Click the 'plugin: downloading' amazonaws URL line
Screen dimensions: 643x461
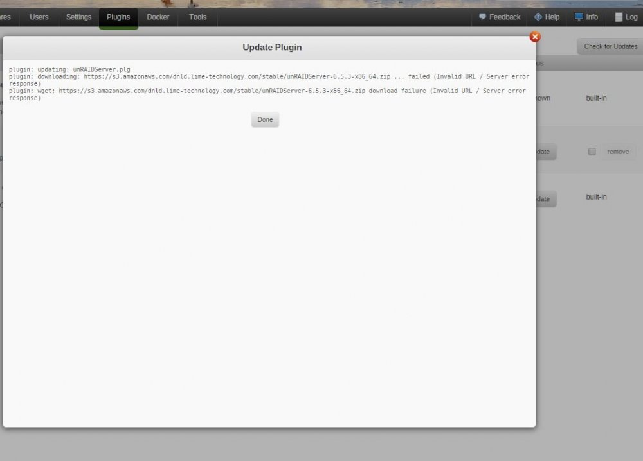pos(269,80)
